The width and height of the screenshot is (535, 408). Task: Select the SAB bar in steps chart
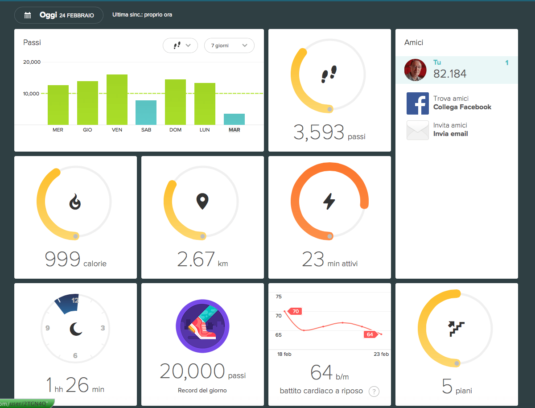point(146,112)
